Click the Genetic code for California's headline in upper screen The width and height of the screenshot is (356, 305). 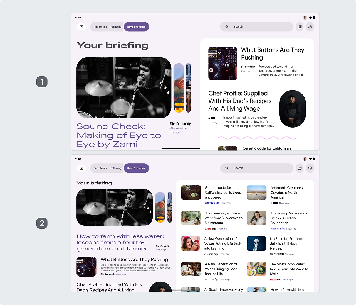267,148
